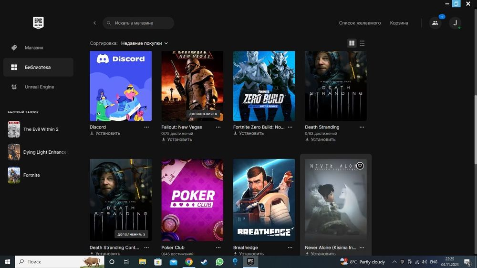The height and width of the screenshot is (268, 477).
Task: Open Список желаемого wishlist
Action: click(x=360, y=23)
